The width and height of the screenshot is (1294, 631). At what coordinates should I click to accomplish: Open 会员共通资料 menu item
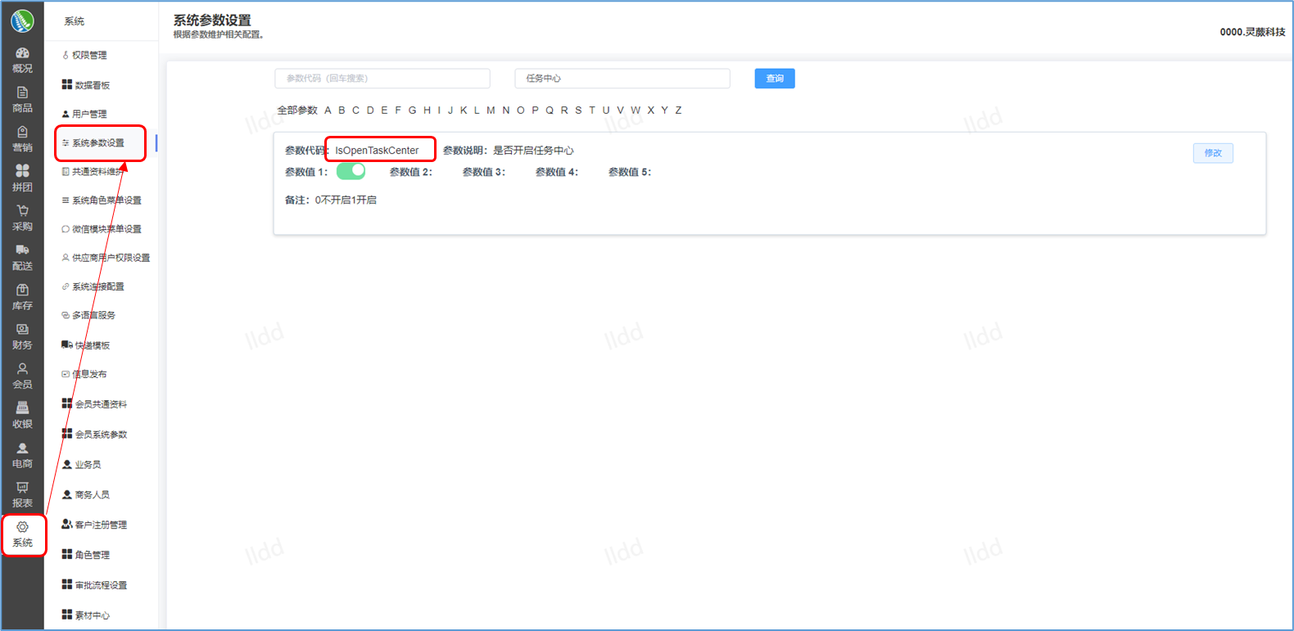102,404
